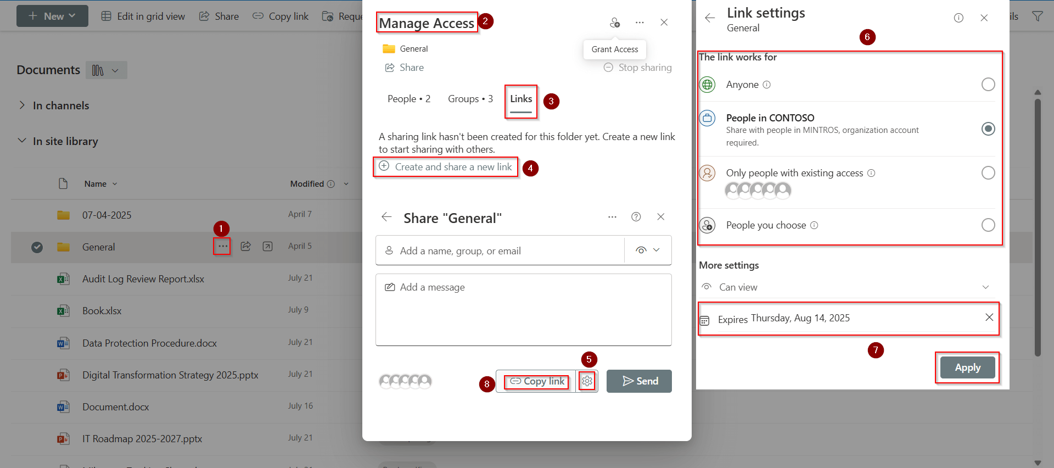
Task: Click the Send button
Action: pyautogui.click(x=639, y=381)
